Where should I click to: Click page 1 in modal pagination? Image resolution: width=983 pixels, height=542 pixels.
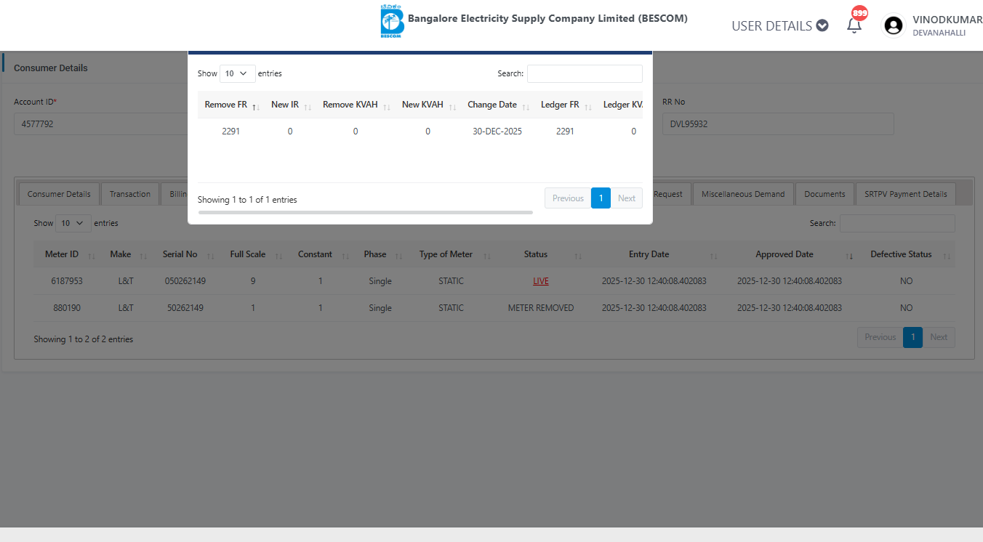tap(601, 198)
